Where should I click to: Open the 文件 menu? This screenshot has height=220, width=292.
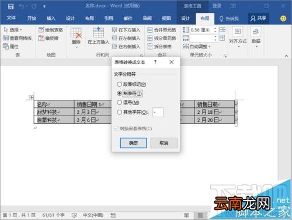(x=11, y=18)
